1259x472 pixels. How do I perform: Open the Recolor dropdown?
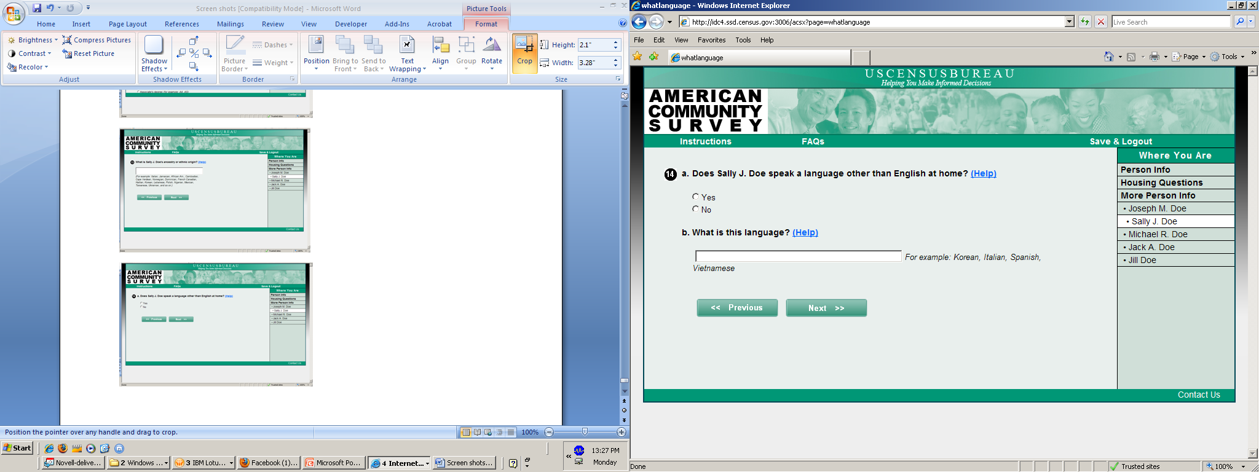(x=28, y=67)
